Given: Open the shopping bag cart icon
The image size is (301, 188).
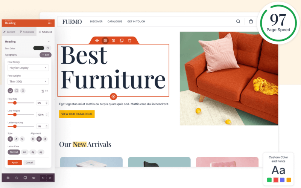Looking at the screenshot, I should point(251,21).
